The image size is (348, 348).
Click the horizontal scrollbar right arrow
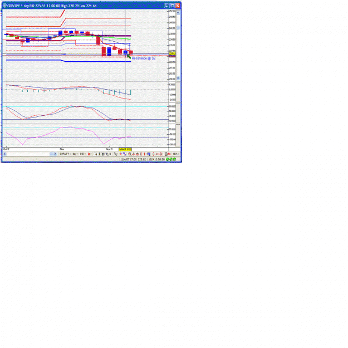pos(55,154)
